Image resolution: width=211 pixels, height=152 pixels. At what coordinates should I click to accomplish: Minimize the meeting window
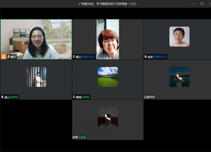[x=193, y=4]
